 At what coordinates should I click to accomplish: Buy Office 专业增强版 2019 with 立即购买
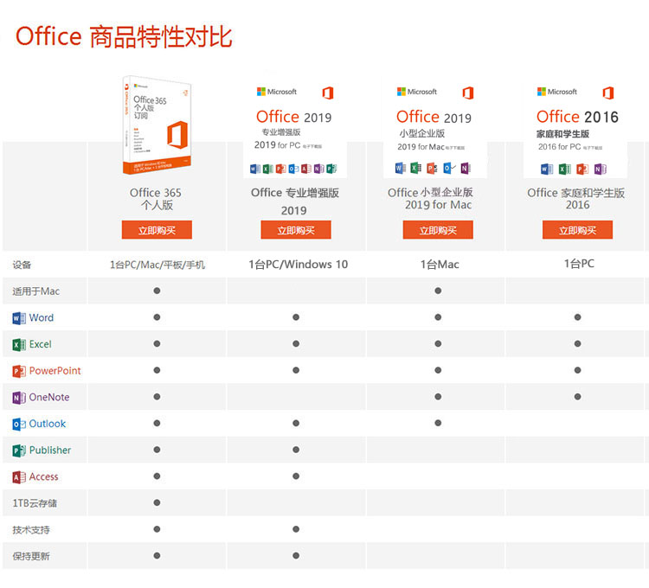(x=296, y=230)
